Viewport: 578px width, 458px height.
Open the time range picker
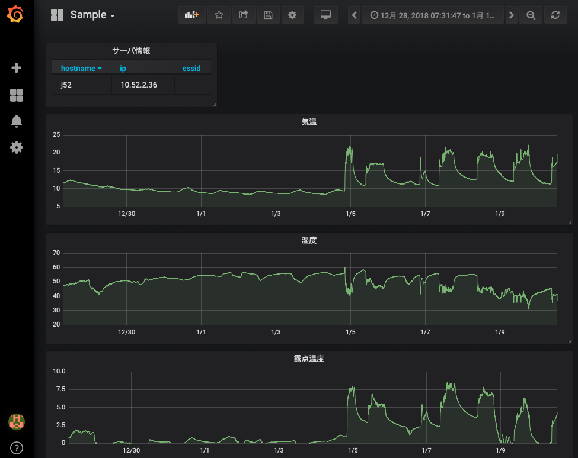point(432,15)
